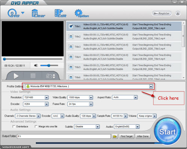Viewport: 187px width, 149px height.
Task: Click the Register key button
Action: [162, 13]
